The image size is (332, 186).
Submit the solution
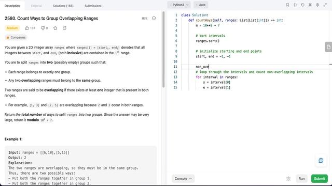[x=320, y=179]
